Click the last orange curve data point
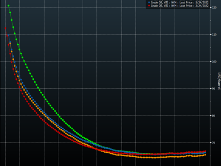The height and width of the screenshot is (166, 221). point(205,155)
